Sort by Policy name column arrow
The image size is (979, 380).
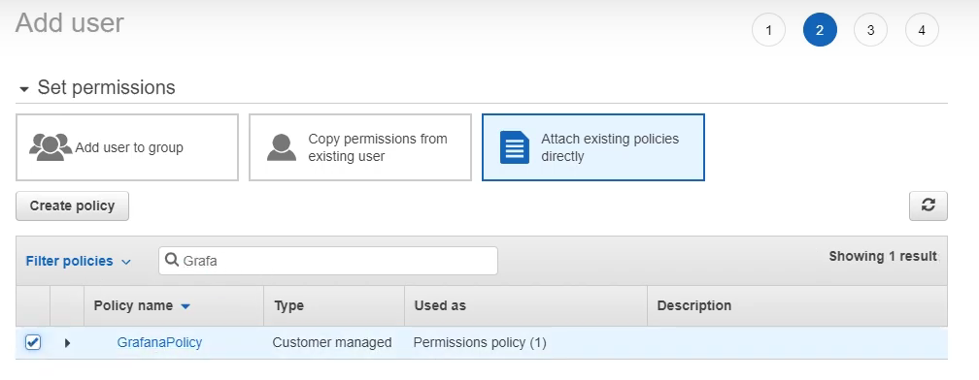click(x=185, y=306)
